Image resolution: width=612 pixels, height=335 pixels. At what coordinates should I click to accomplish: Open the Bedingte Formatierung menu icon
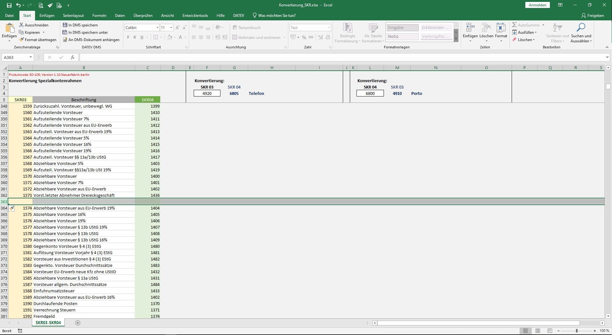point(348,28)
